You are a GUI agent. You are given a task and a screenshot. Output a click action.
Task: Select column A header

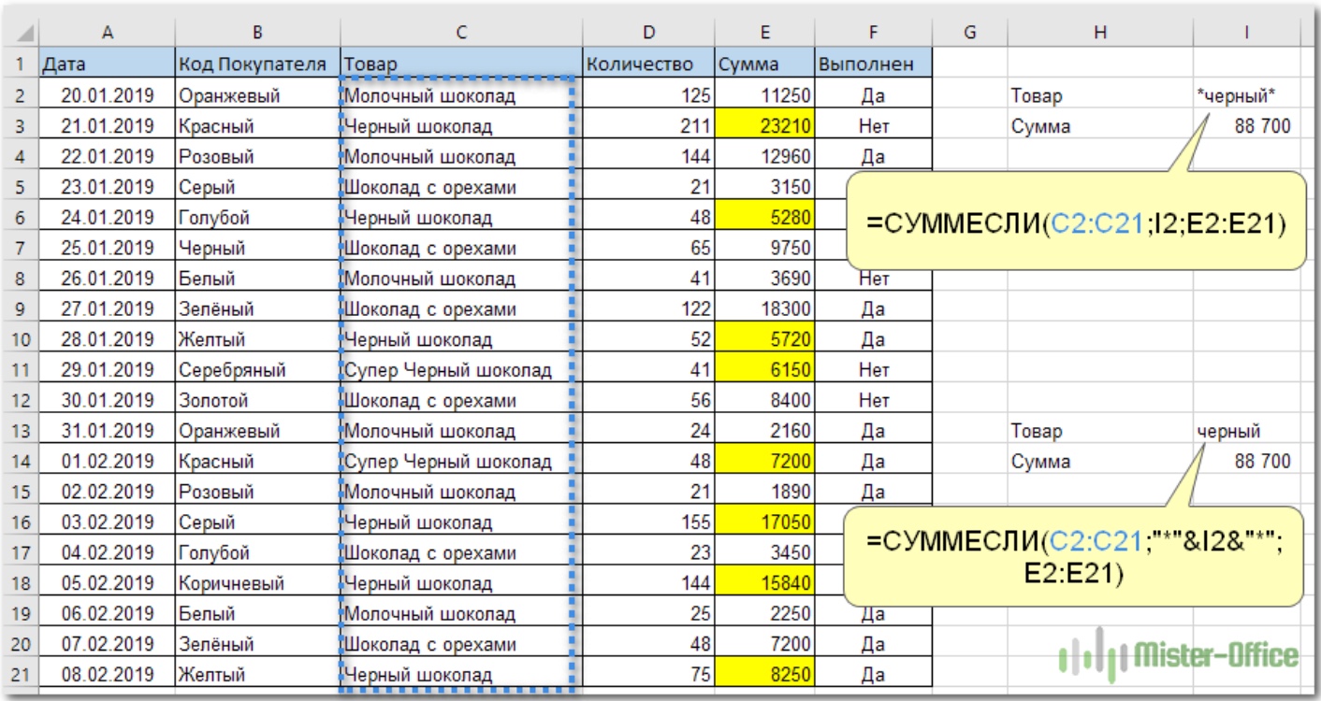coord(108,32)
